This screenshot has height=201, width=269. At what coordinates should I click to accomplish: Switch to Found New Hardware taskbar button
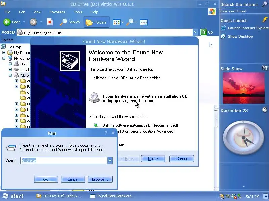click(x=113, y=196)
